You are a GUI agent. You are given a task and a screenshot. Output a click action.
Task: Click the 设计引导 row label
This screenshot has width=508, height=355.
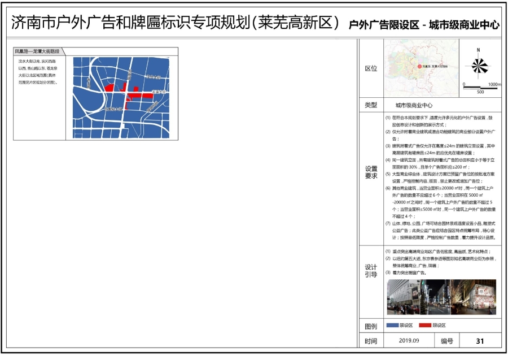tap(371, 271)
